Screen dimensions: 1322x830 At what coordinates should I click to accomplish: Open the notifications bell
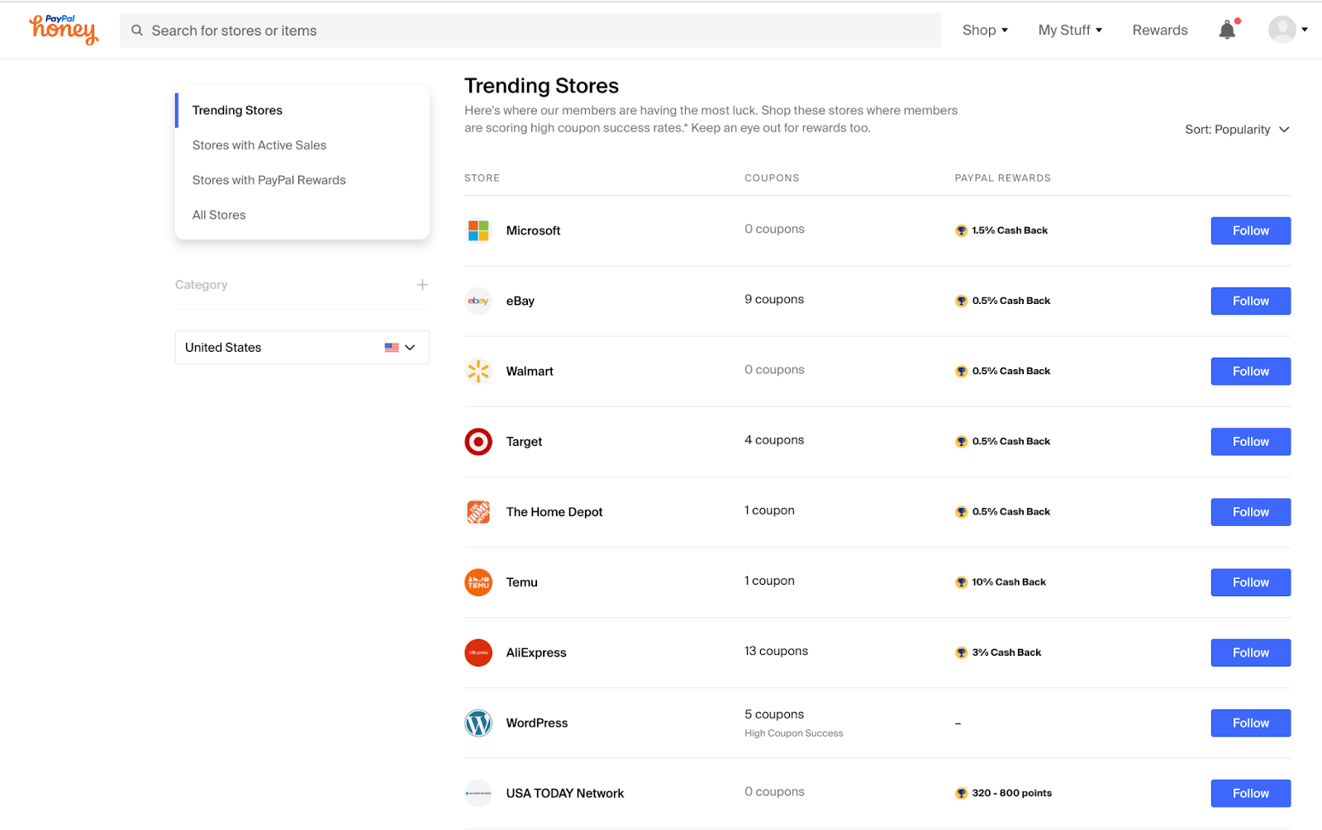(1227, 31)
